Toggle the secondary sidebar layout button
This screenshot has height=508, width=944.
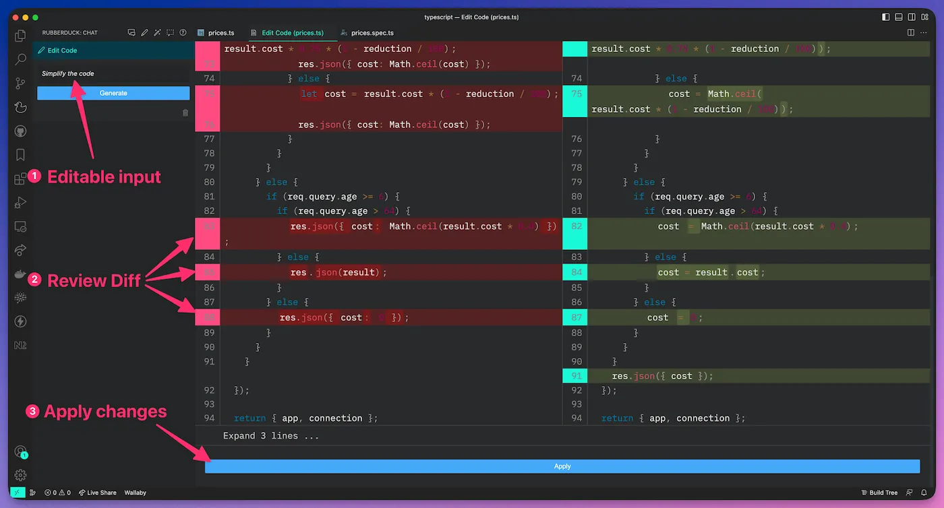point(912,17)
